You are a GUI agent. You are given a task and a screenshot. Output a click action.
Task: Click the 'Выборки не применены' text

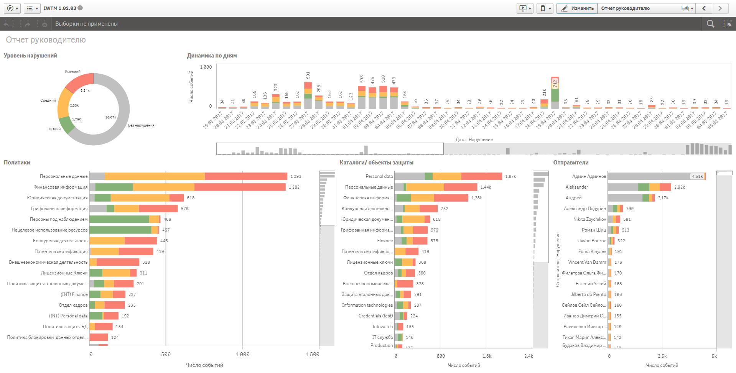pos(86,24)
